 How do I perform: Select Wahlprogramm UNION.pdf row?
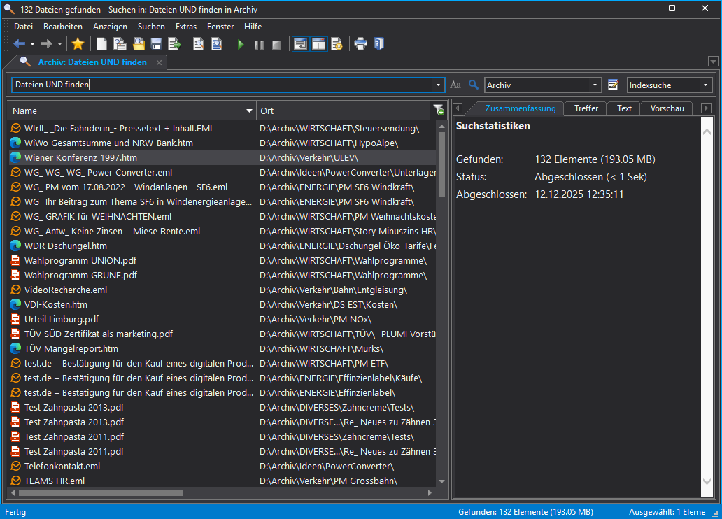[x=222, y=261]
